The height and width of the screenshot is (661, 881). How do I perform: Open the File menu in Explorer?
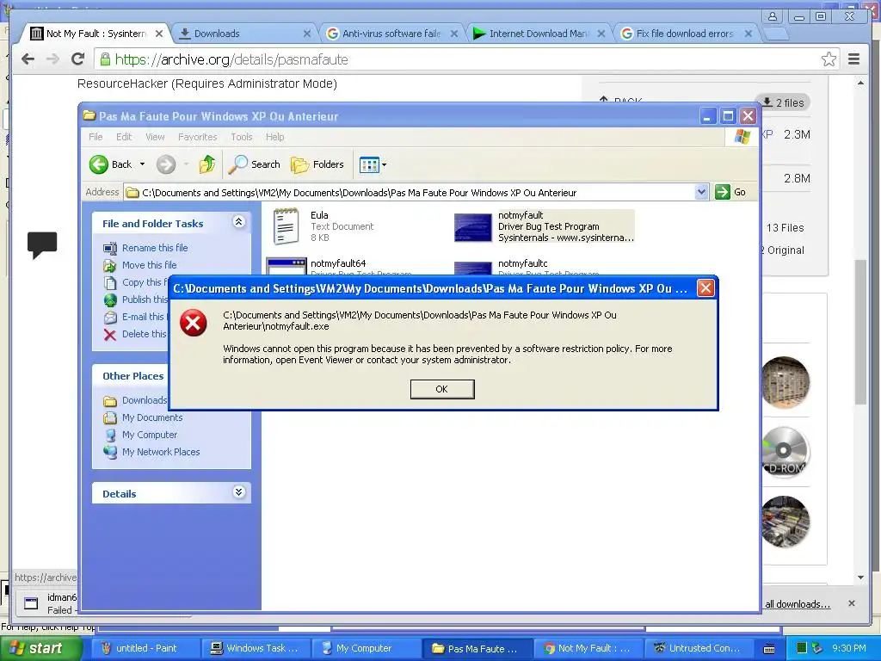tap(95, 137)
